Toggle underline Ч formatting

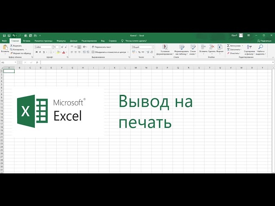tap(44, 52)
